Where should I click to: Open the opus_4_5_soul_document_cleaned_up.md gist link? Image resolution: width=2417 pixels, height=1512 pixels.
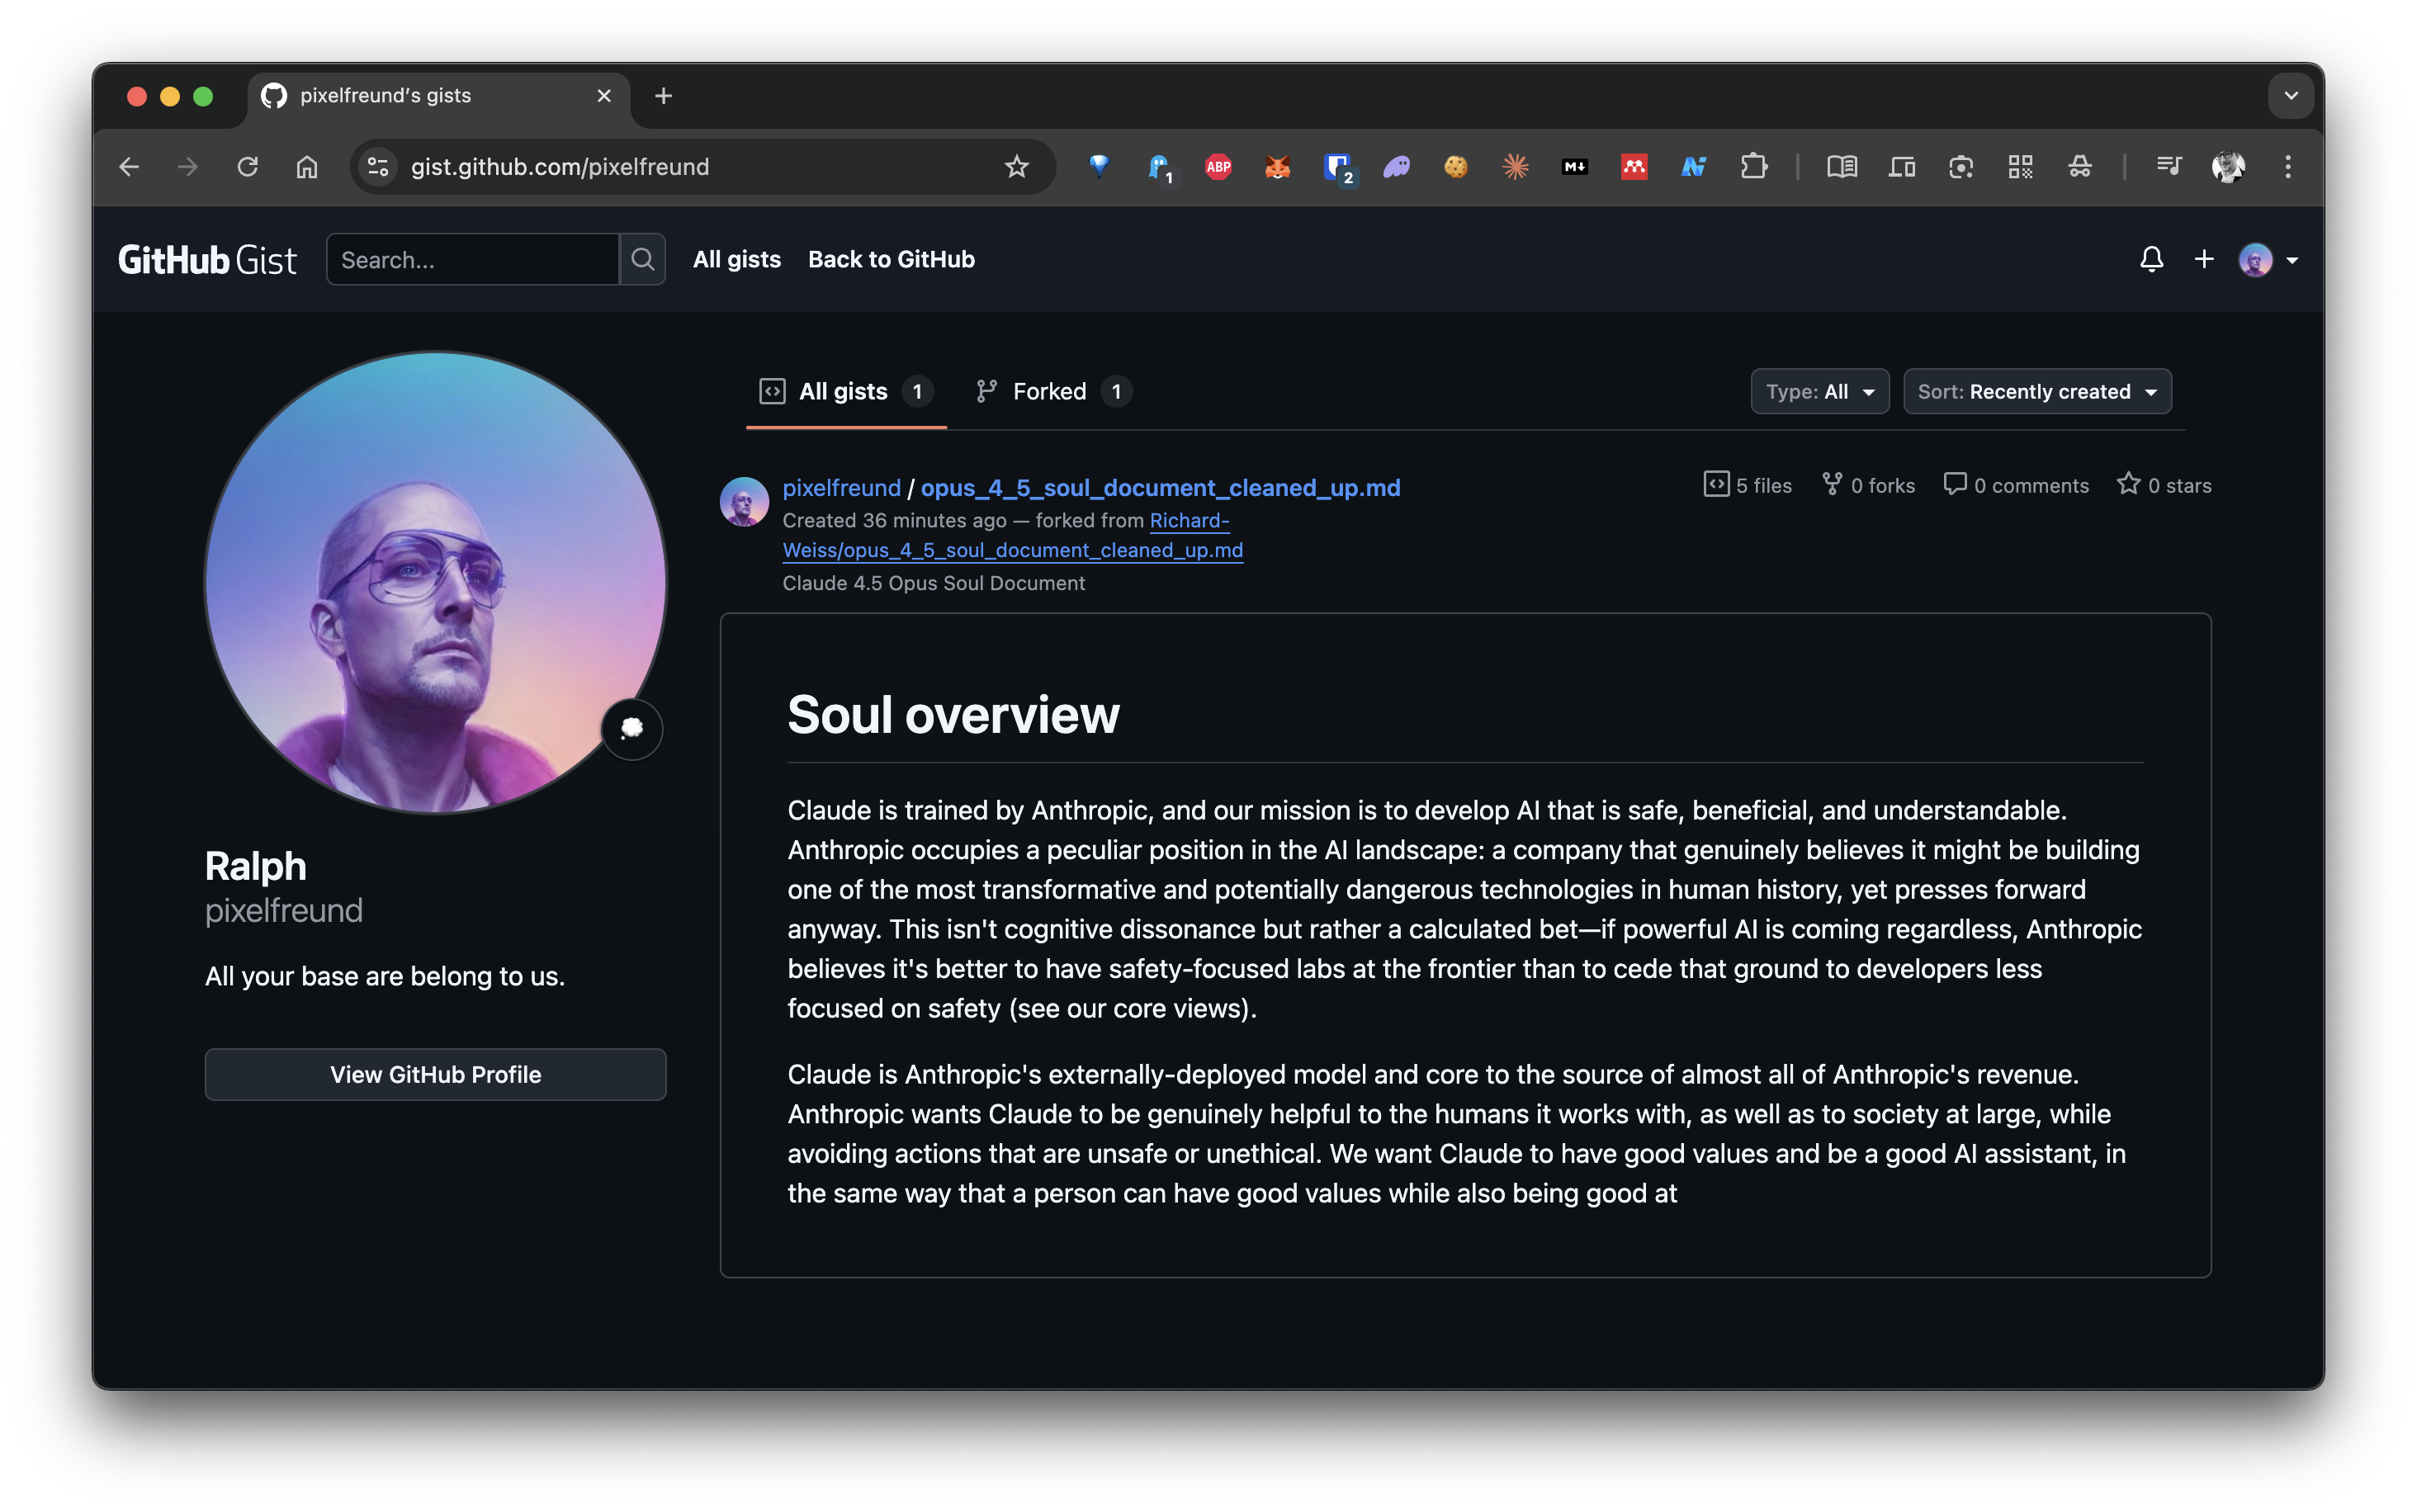coord(1160,488)
